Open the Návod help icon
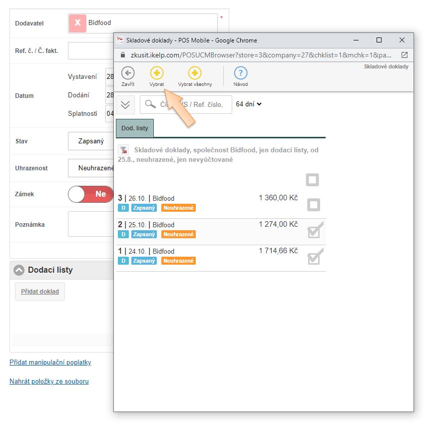This screenshot has width=431, height=423. (x=241, y=73)
